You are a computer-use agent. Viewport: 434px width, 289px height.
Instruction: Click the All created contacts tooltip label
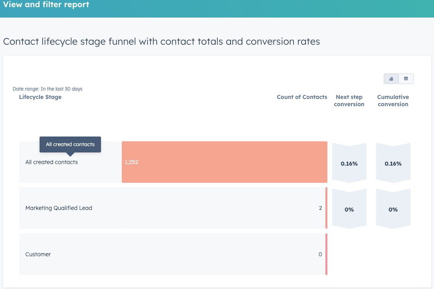click(x=70, y=144)
